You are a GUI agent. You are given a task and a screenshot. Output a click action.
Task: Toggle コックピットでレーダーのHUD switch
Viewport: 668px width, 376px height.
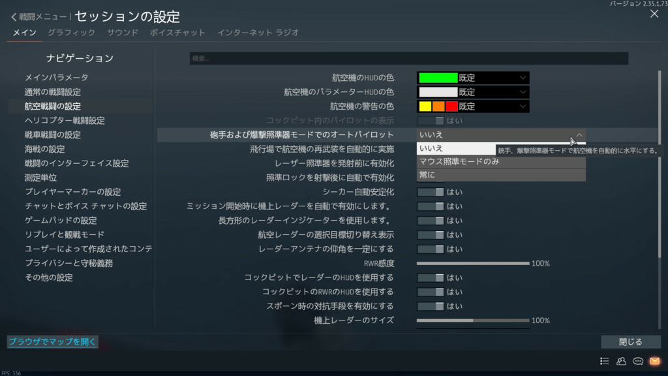click(431, 278)
